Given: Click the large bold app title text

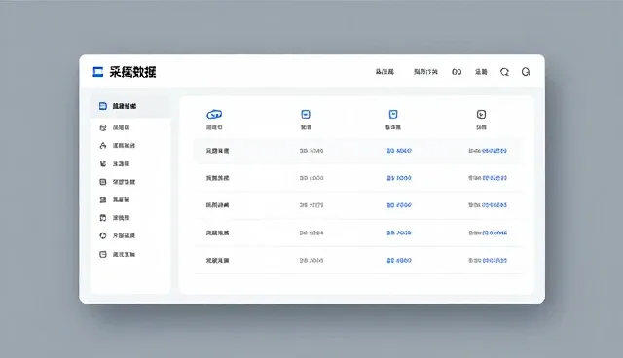Looking at the screenshot, I should pos(132,72).
